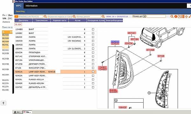Click the scroll-to-top arrow button
The width and height of the screenshot is (191, 114).
(4, 103)
